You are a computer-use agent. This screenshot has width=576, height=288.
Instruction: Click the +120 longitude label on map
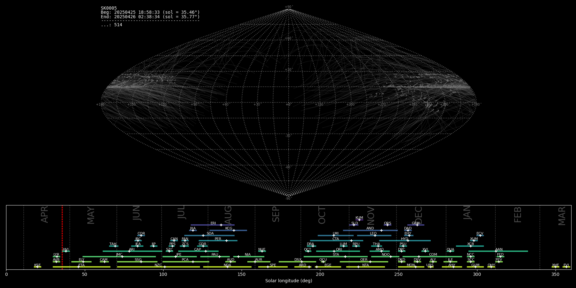coord(163,105)
